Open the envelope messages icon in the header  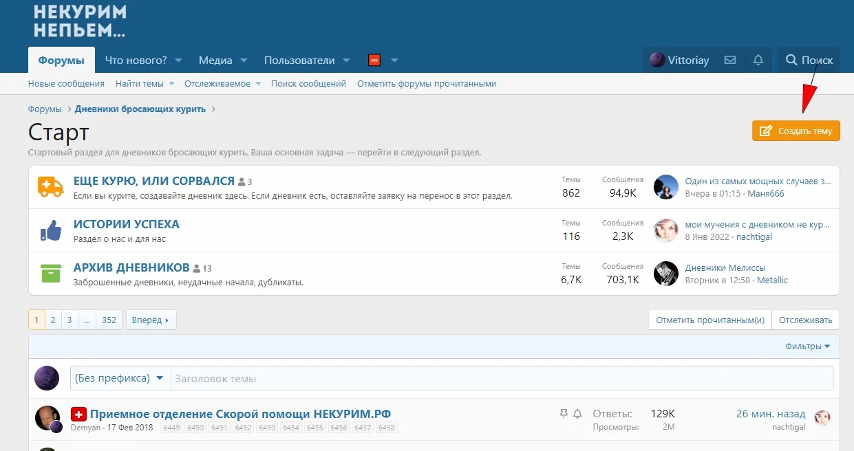pyautogui.click(x=729, y=60)
